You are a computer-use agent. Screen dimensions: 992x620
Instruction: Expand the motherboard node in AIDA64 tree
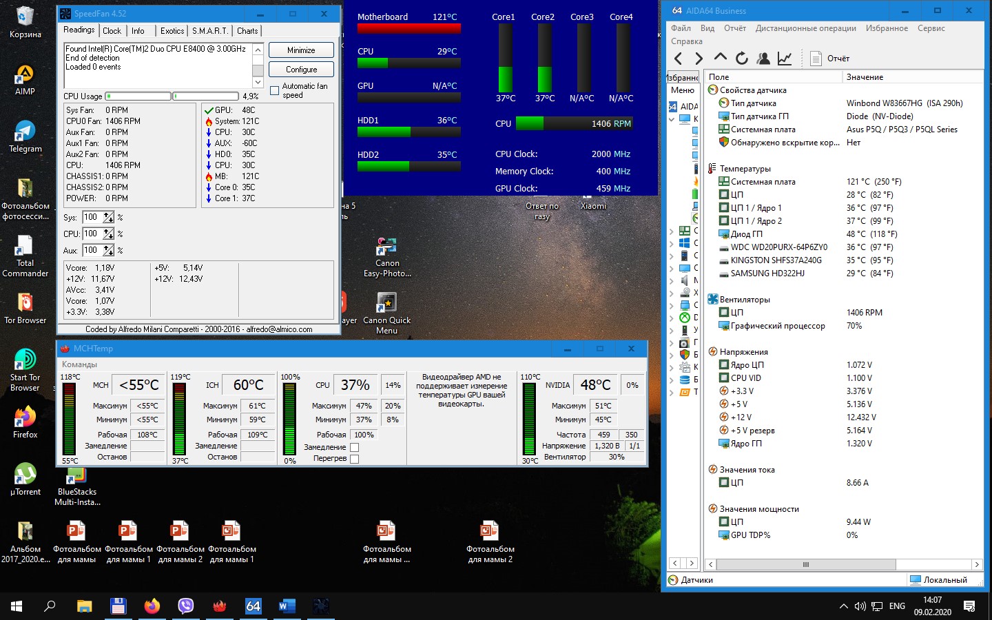(672, 231)
